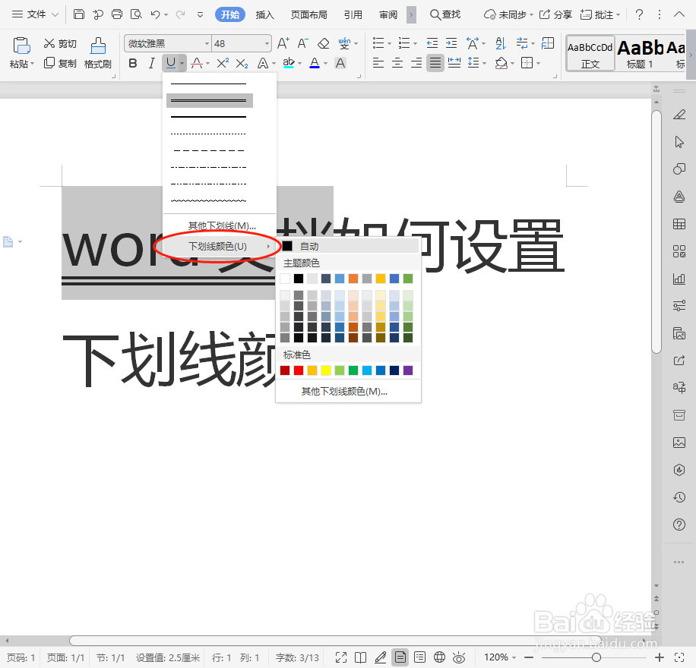Click the Undo arrow icon

click(155, 14)
